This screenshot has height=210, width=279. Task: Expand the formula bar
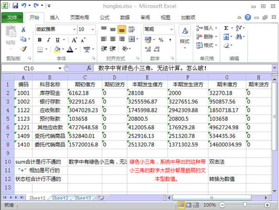275,68
